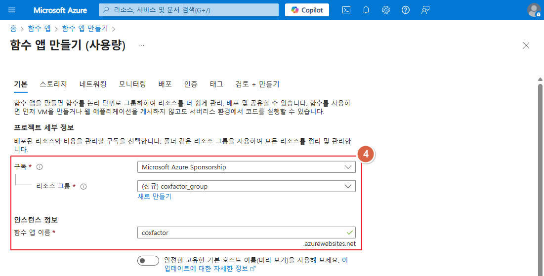Open the notifications bell
Screen dimensions: 544x276
(x=366, y=10)
